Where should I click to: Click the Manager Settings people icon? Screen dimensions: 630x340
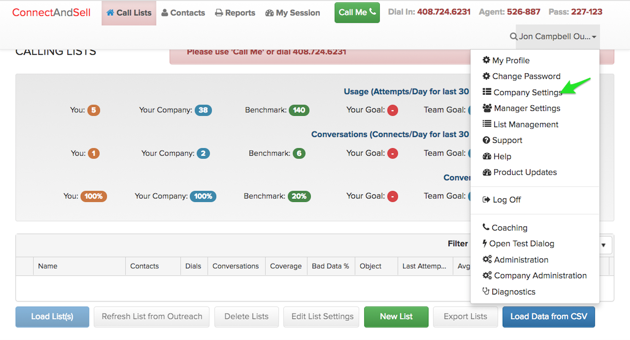[487, 108]
